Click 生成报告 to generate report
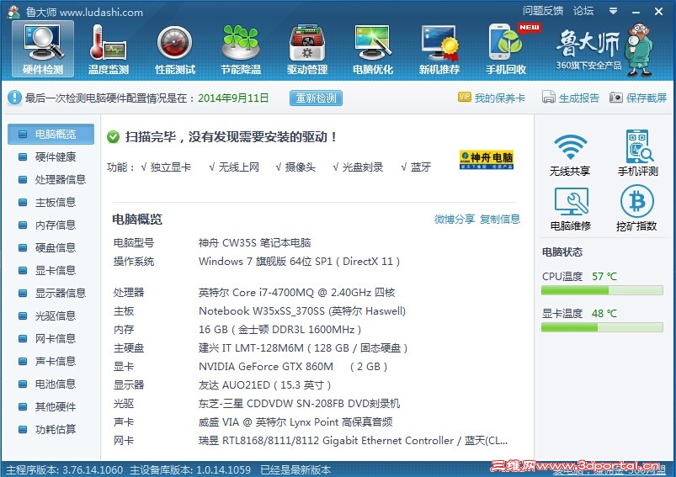Image resolution: width=676 pixels, height=477 pixels. [x=571, y=98]
